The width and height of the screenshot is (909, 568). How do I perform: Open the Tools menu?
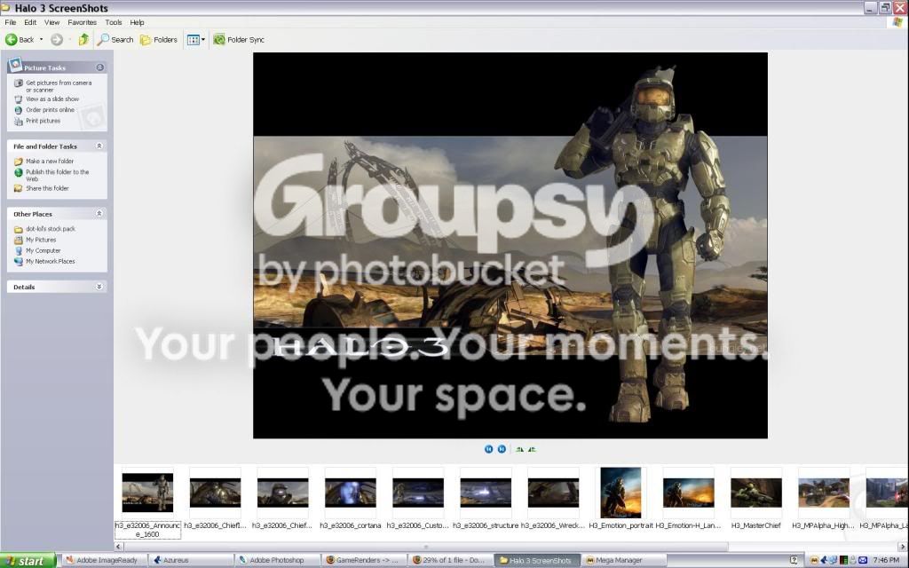(x=114, y=22)
